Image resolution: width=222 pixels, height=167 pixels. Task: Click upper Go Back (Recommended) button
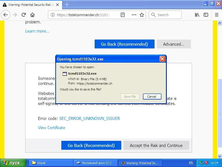(x=124, y=44)
